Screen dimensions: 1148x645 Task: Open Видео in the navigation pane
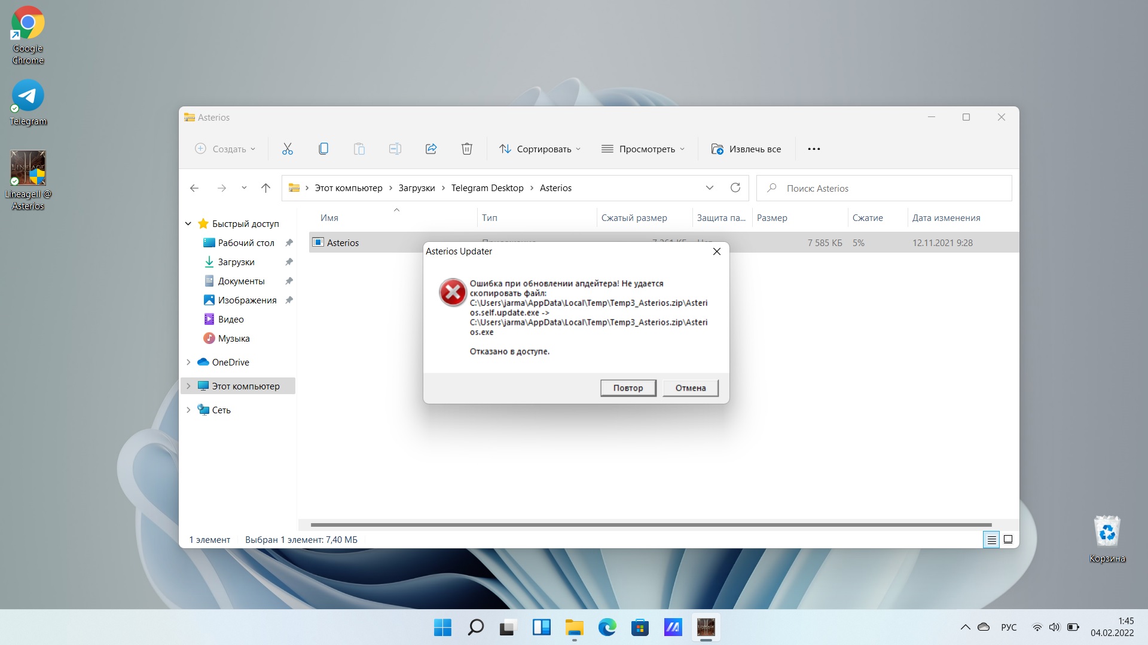(x=231, y=319)
